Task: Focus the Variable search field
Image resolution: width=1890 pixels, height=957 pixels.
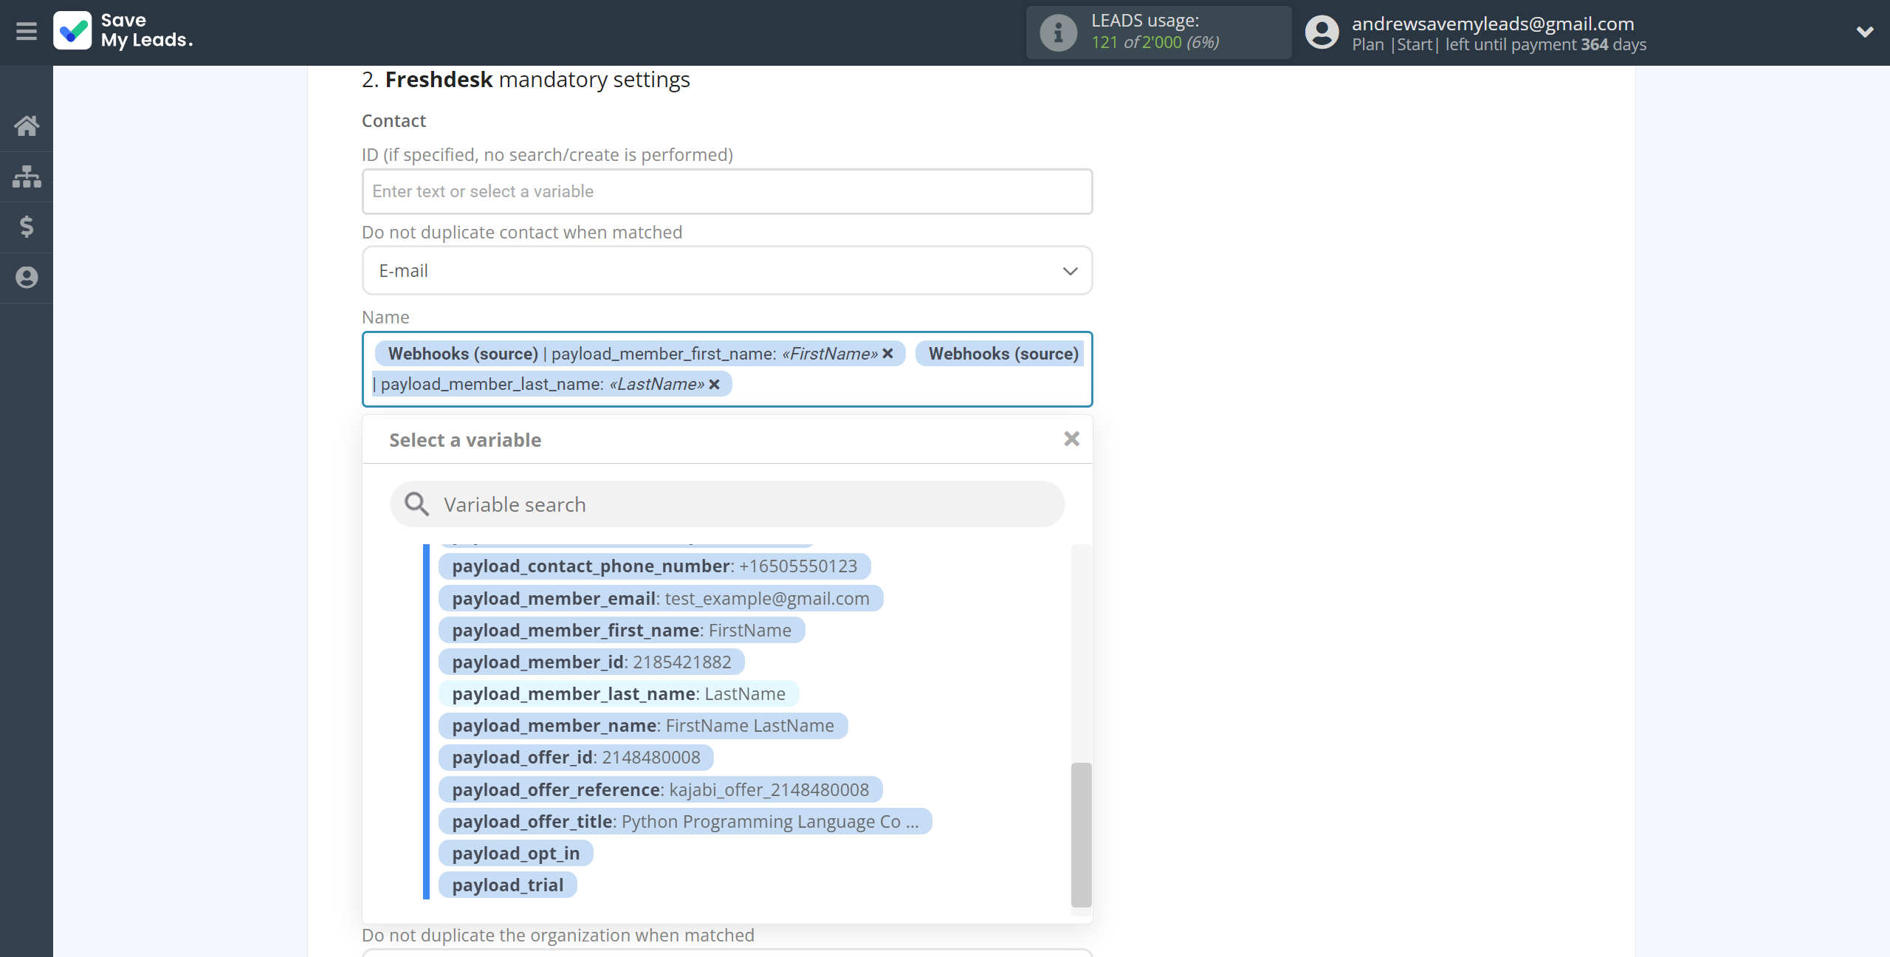Action: click(727, 504)
